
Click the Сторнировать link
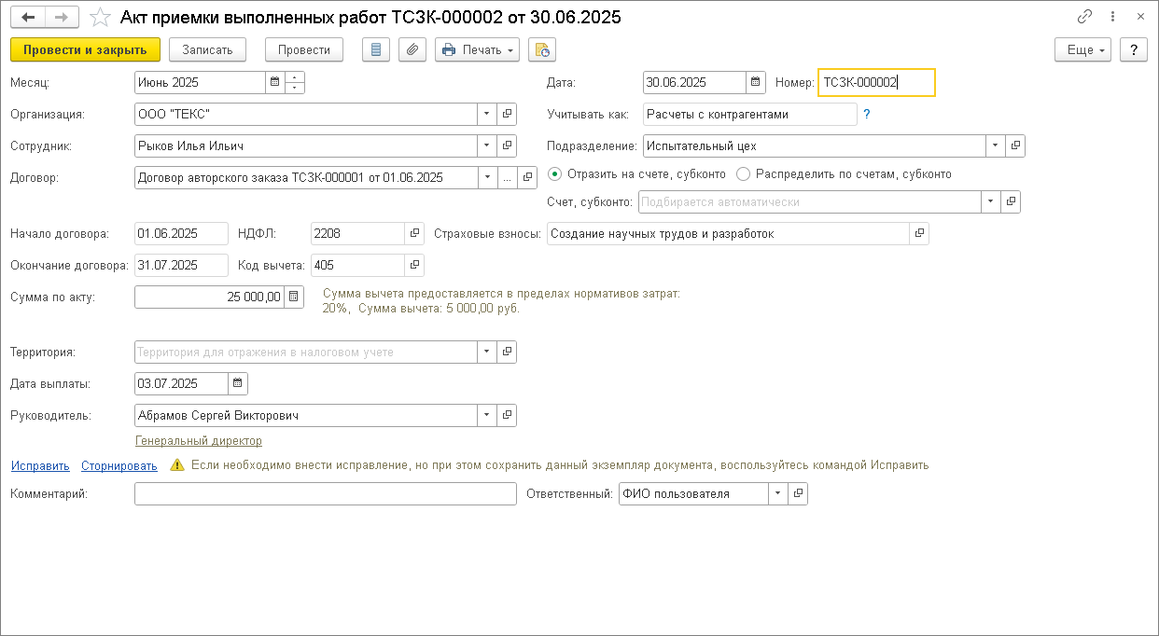(x=119, y=465)
